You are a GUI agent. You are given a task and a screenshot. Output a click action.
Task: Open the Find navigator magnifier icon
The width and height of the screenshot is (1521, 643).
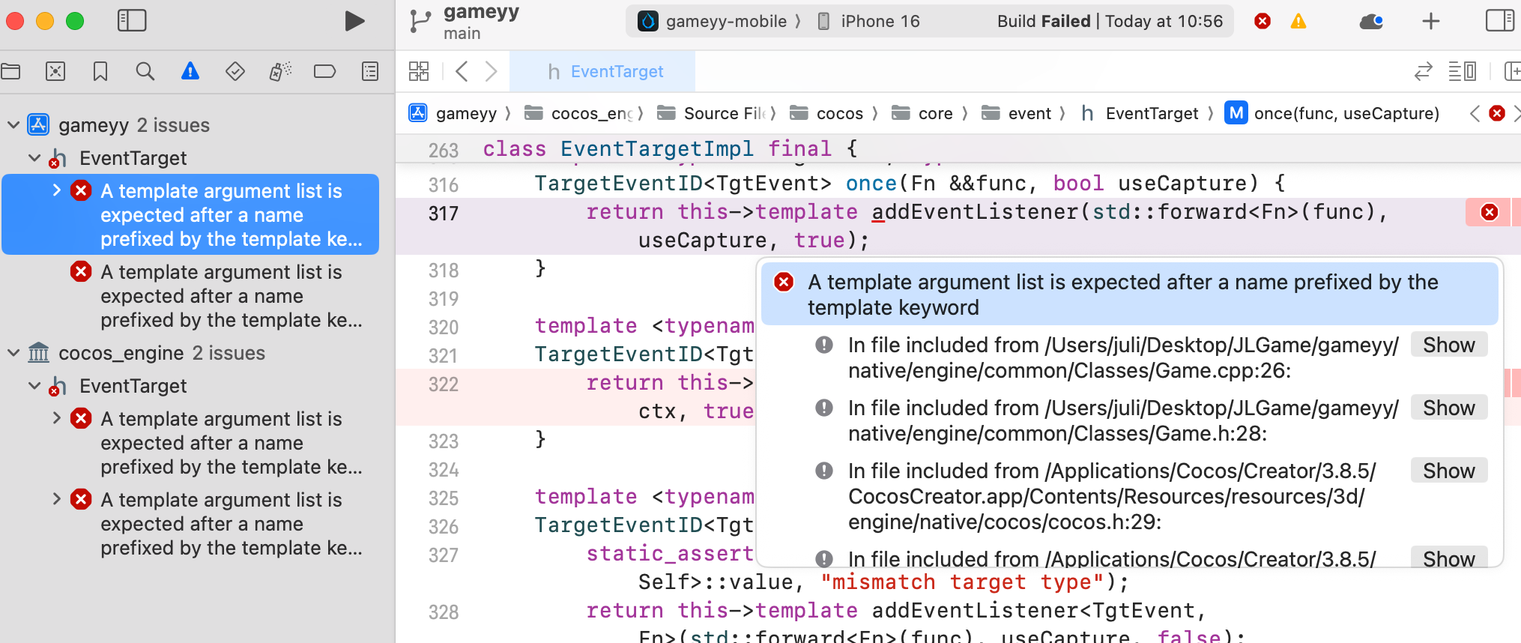[145, 72]
